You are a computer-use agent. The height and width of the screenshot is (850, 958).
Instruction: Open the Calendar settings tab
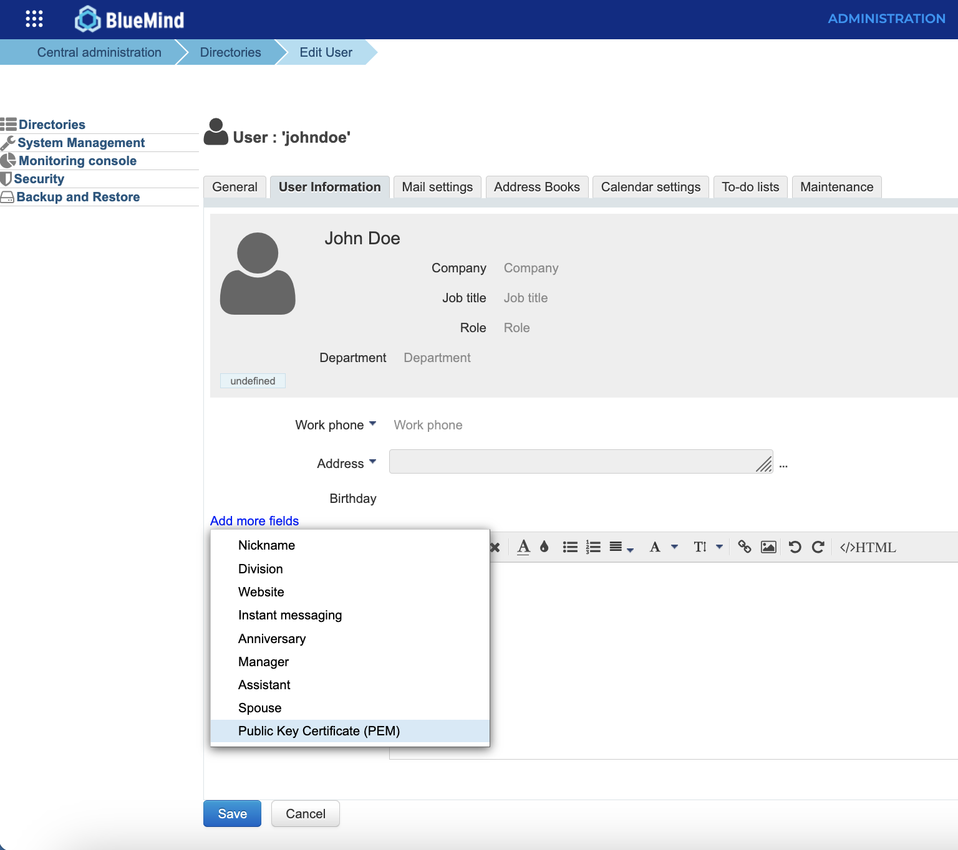click(x=651, y=187)
